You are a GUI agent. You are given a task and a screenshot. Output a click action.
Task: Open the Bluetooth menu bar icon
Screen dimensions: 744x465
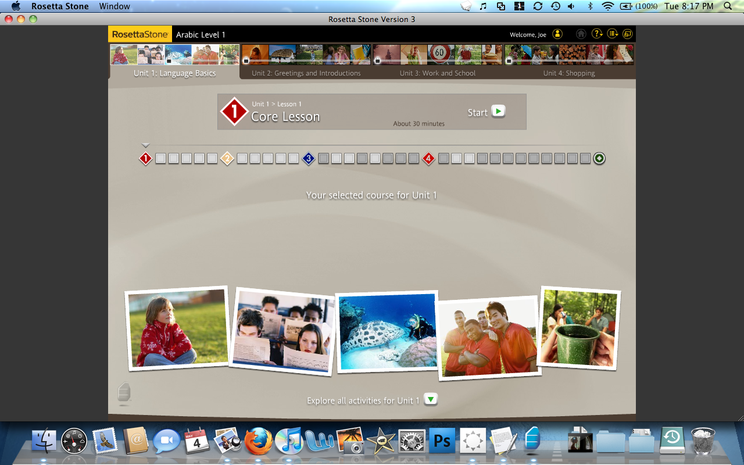point(590,6)
